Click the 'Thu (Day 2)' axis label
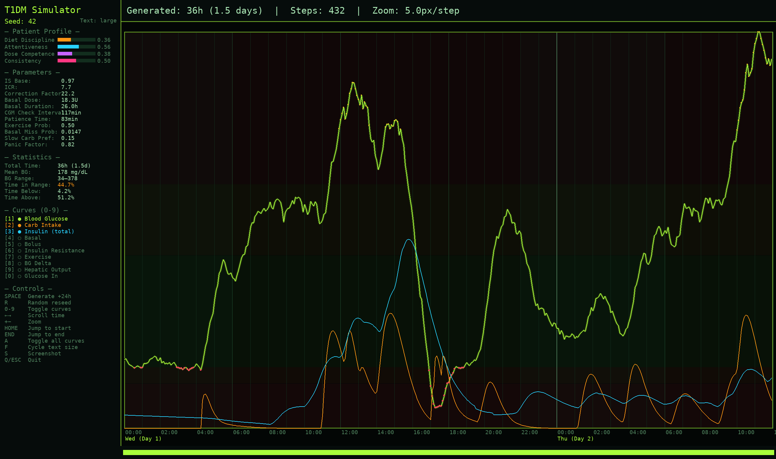This screenshot has width=776, height=459. (576, 439)
